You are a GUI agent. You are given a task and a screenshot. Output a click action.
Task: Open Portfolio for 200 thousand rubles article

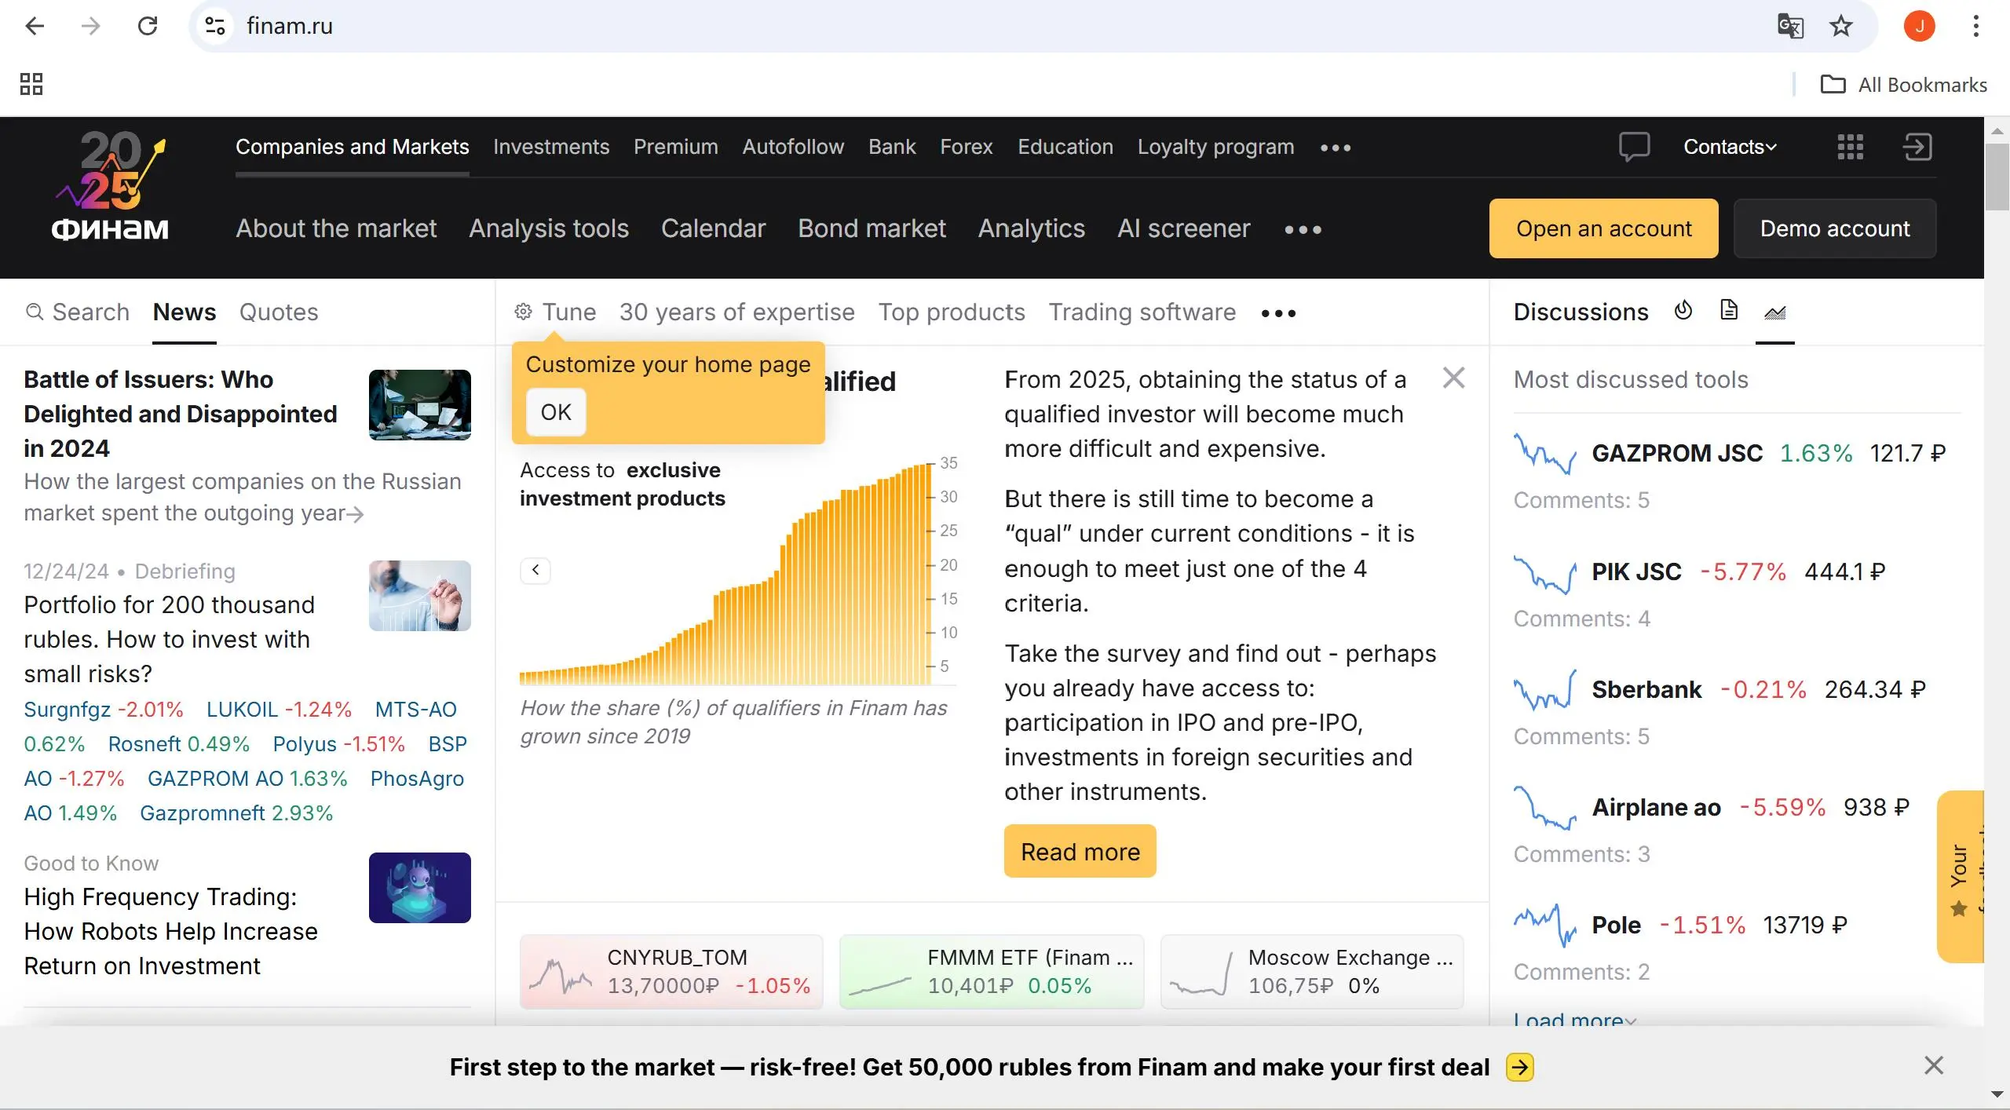point(169,639)
